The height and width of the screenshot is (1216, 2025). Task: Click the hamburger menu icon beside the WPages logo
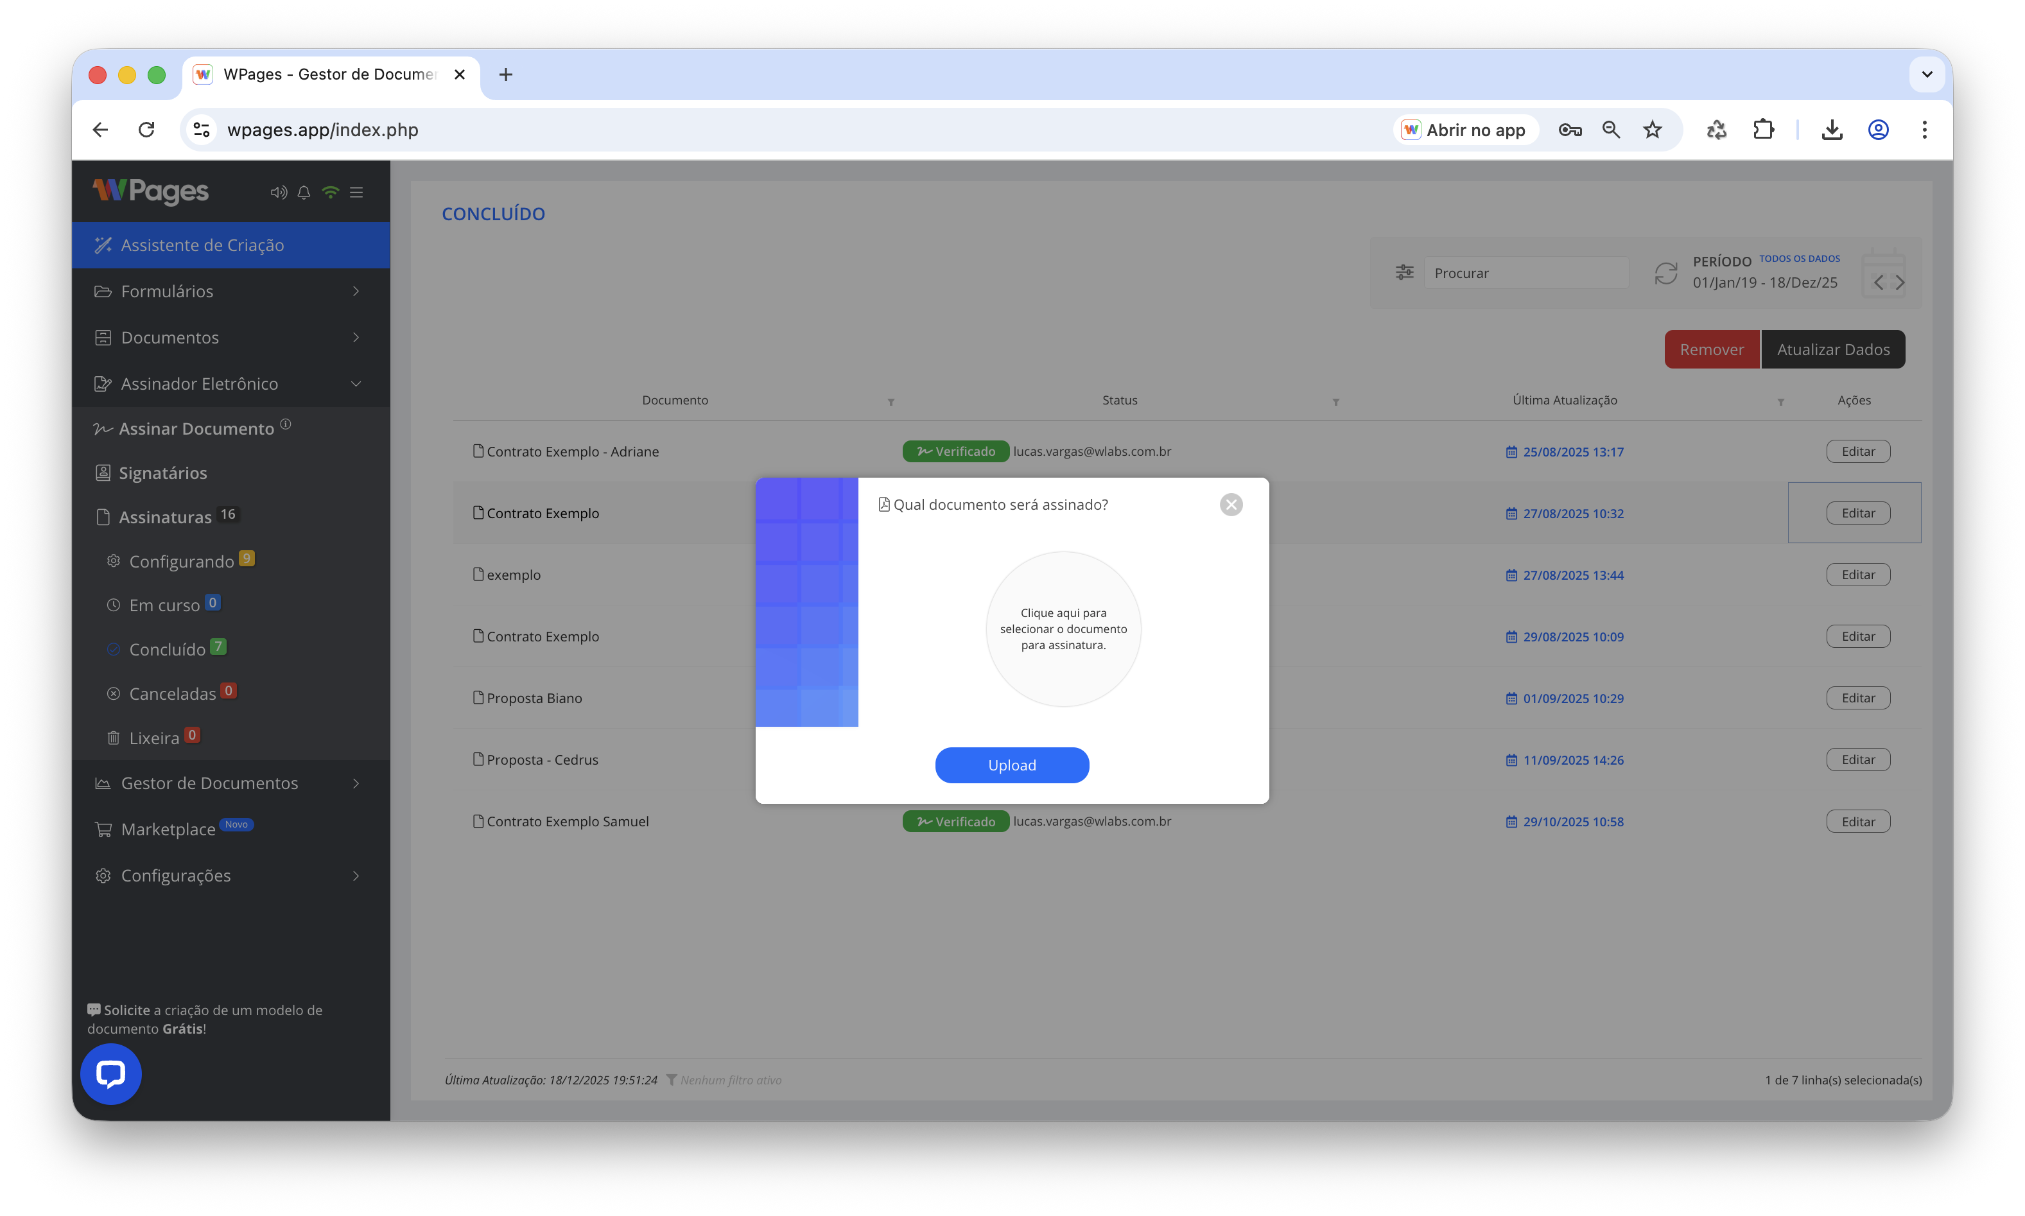[356, 193]
